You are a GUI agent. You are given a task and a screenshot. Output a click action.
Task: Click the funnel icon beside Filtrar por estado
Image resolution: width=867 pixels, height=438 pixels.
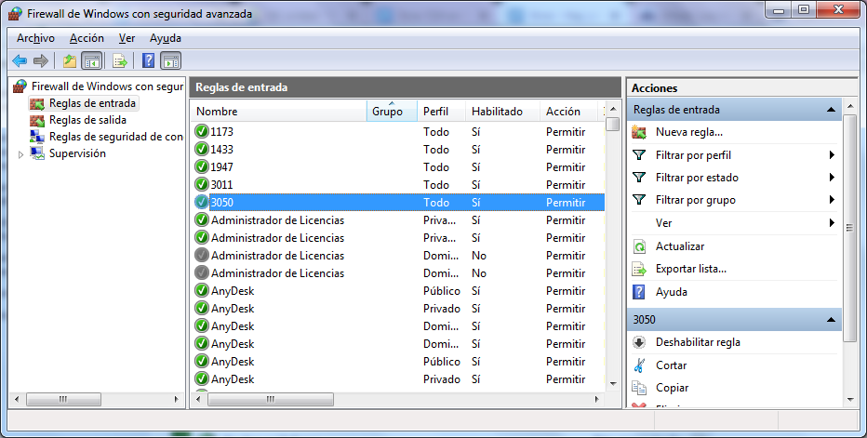[x=639, y=178]
